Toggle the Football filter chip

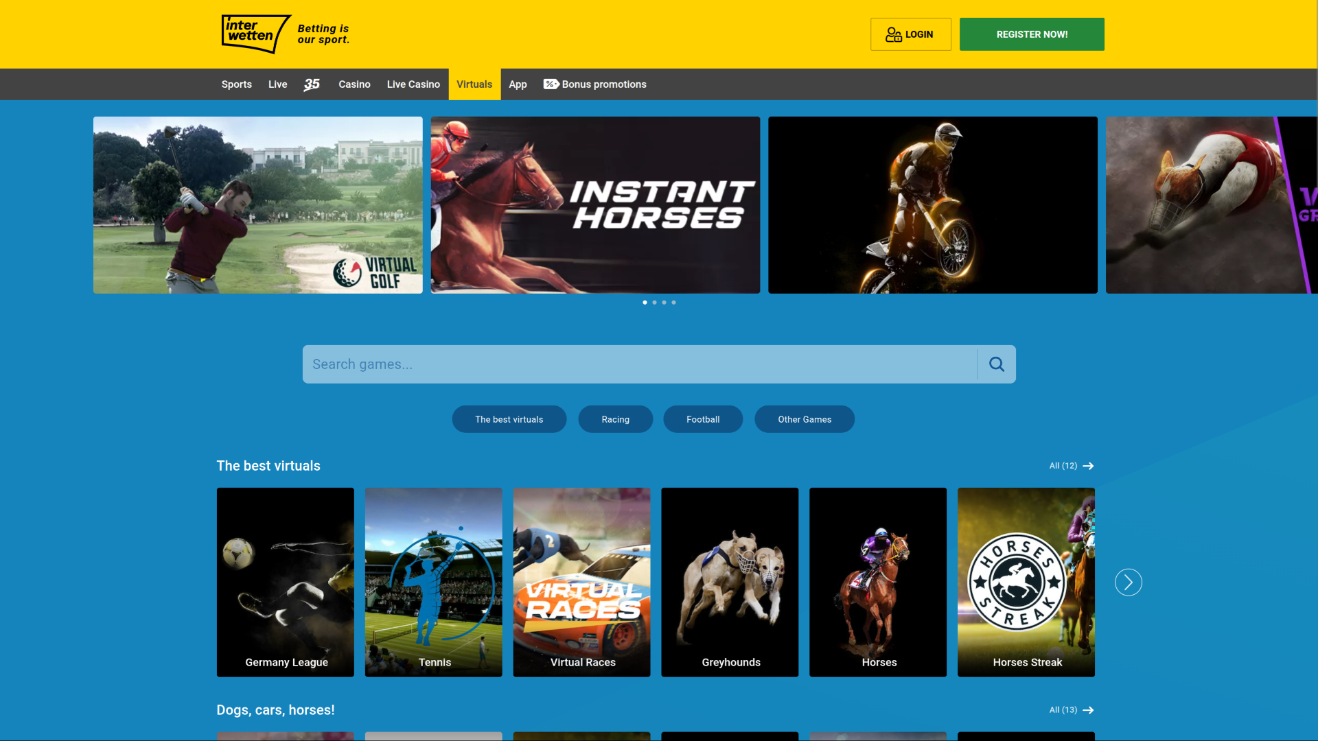click(703, 419)
